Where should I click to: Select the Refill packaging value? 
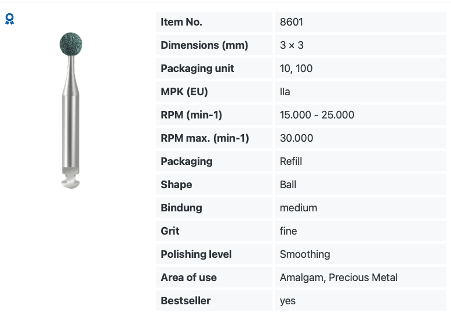click(x=291, y=161)
